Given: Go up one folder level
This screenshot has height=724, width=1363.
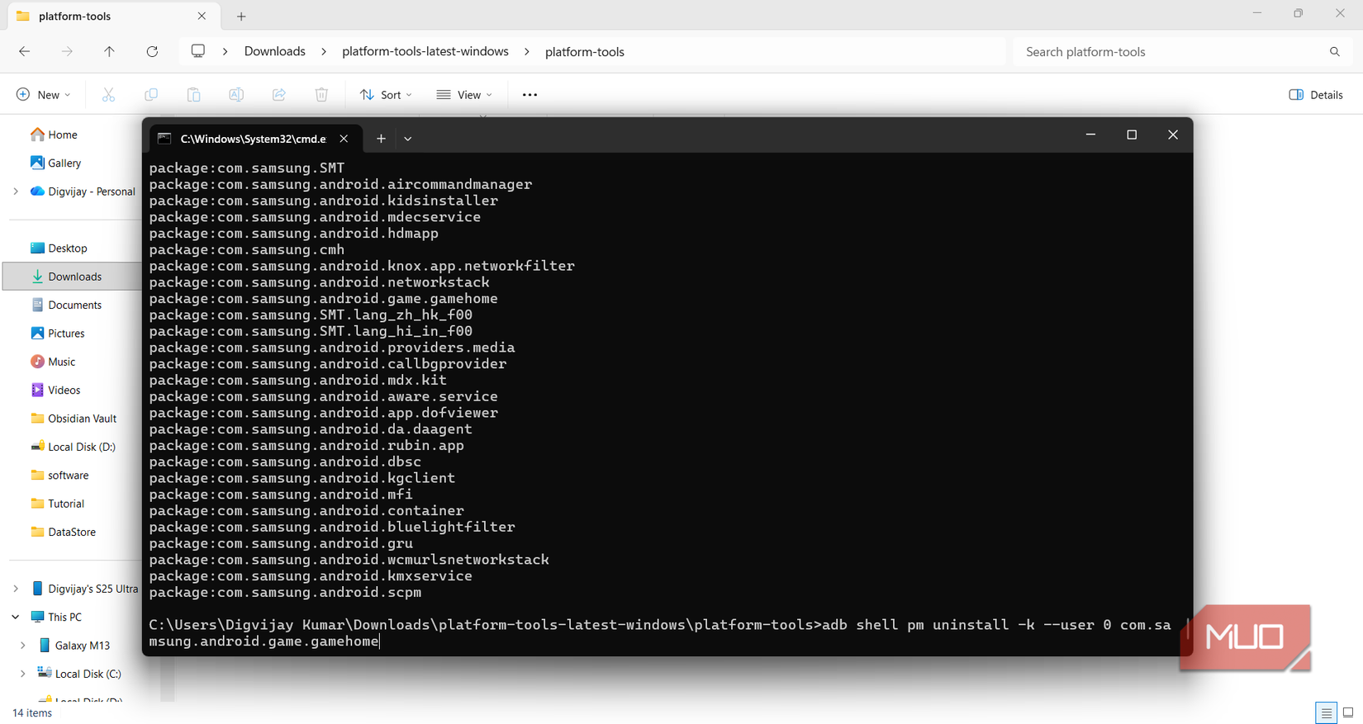Looking at the screenshot, I should (109, 51).
